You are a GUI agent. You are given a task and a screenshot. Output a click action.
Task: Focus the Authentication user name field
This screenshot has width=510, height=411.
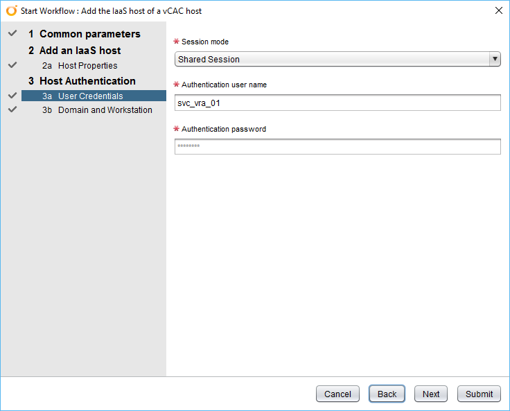click(x=337, y=103)
